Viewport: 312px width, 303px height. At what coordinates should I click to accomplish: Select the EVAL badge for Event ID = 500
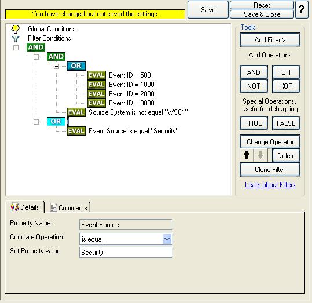point(97,75)
